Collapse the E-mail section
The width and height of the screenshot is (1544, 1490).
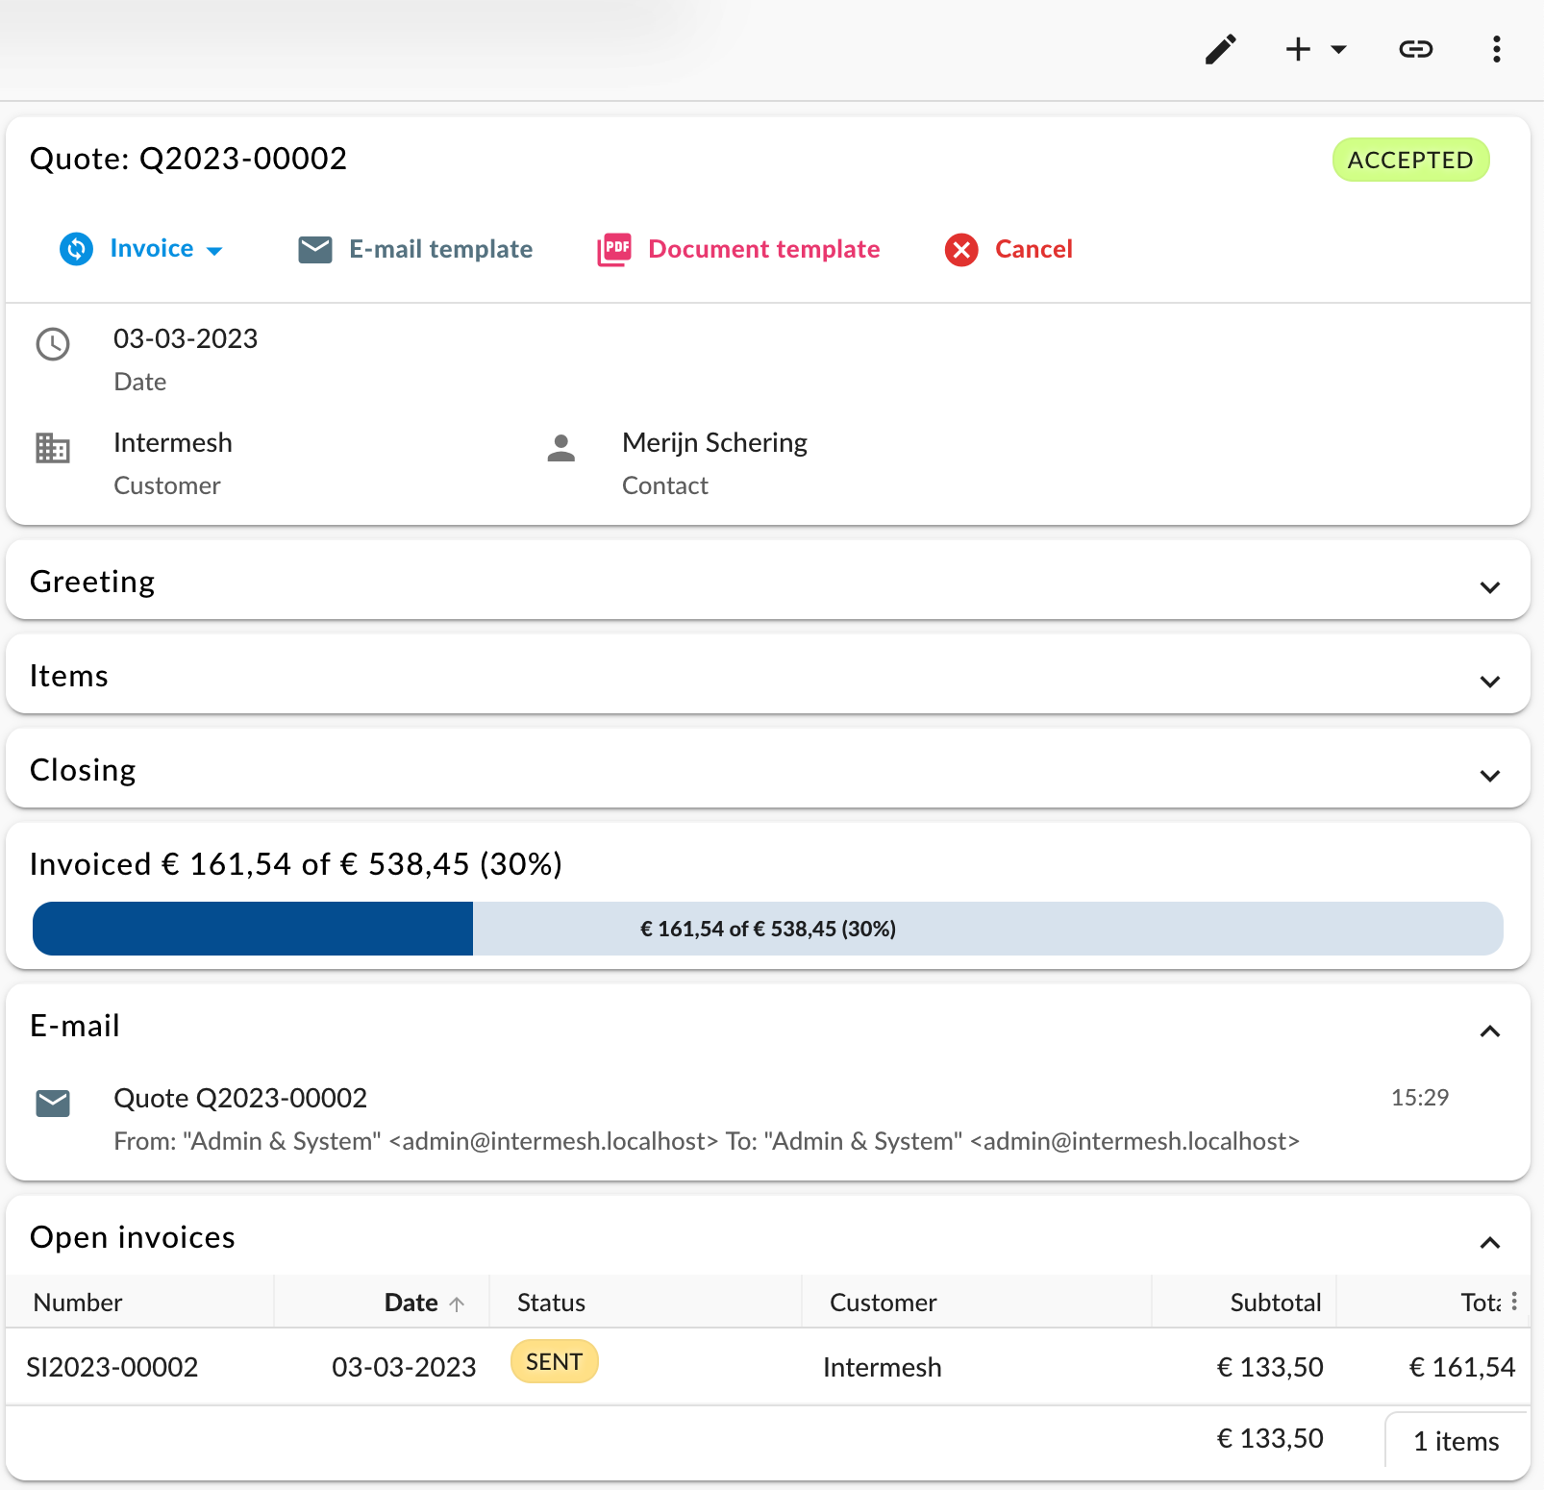tap(1490, 1031)
